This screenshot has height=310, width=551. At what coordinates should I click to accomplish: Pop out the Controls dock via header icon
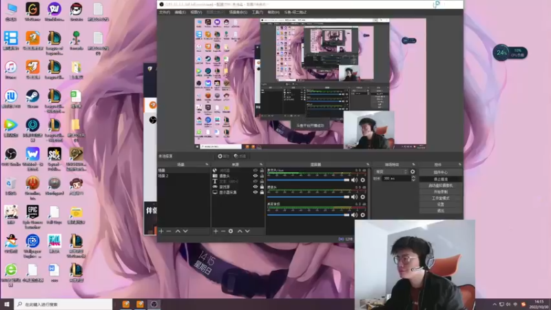[x=459, y=165]
